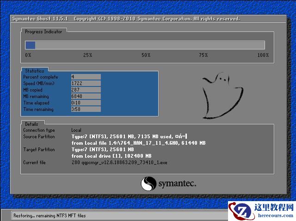Select the Statistics panel label

35,71
